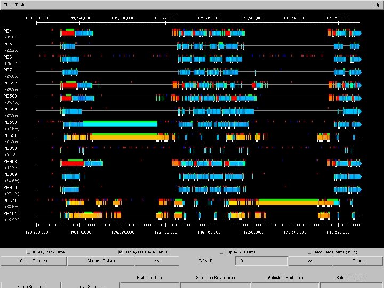Click the PE 371 row label
This screenshot has height=288, width=384.
click(10, 201)
